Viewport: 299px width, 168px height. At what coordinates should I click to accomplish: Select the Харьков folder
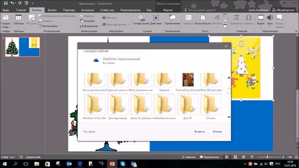(x=164, y=82)
